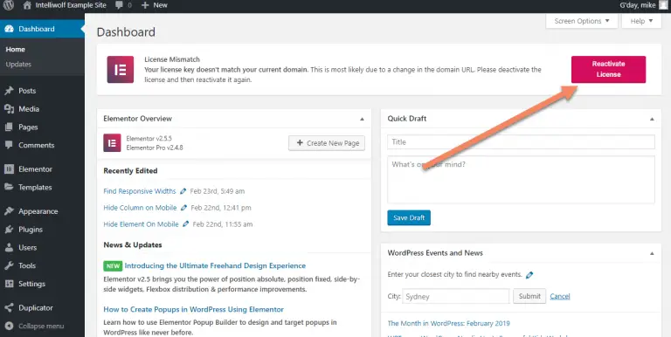Click the Templates folder icon
671x337 pixels.
click(x=9, y=187)
